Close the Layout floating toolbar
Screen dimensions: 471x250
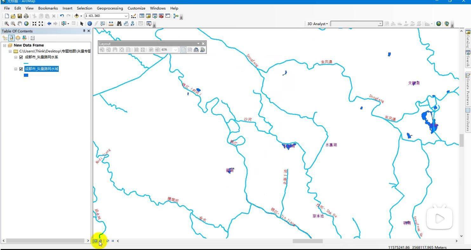(203, 44)
